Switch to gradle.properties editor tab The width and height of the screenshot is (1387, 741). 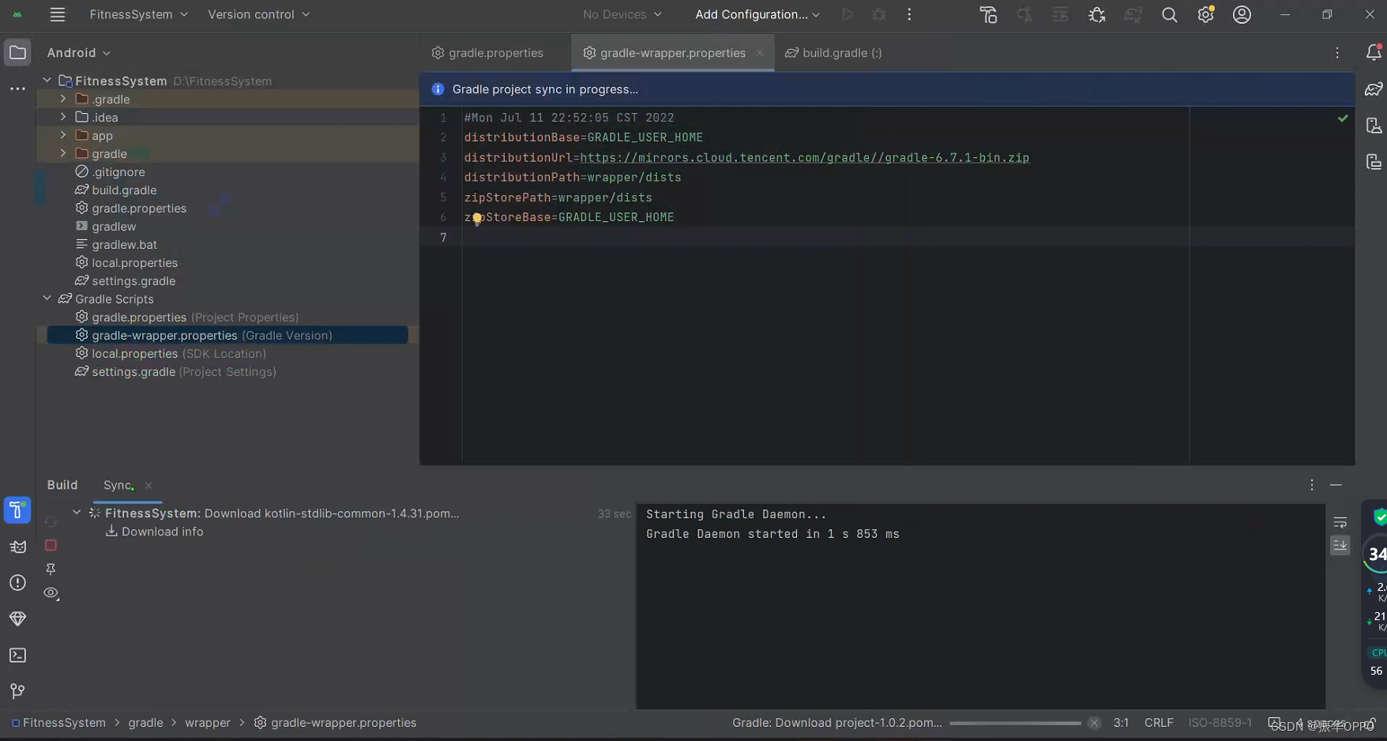488,53
